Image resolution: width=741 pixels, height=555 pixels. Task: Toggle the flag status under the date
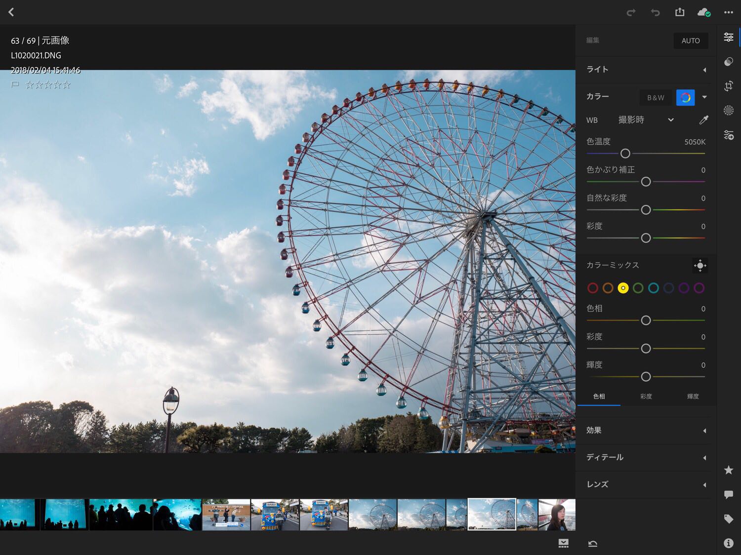15,85
